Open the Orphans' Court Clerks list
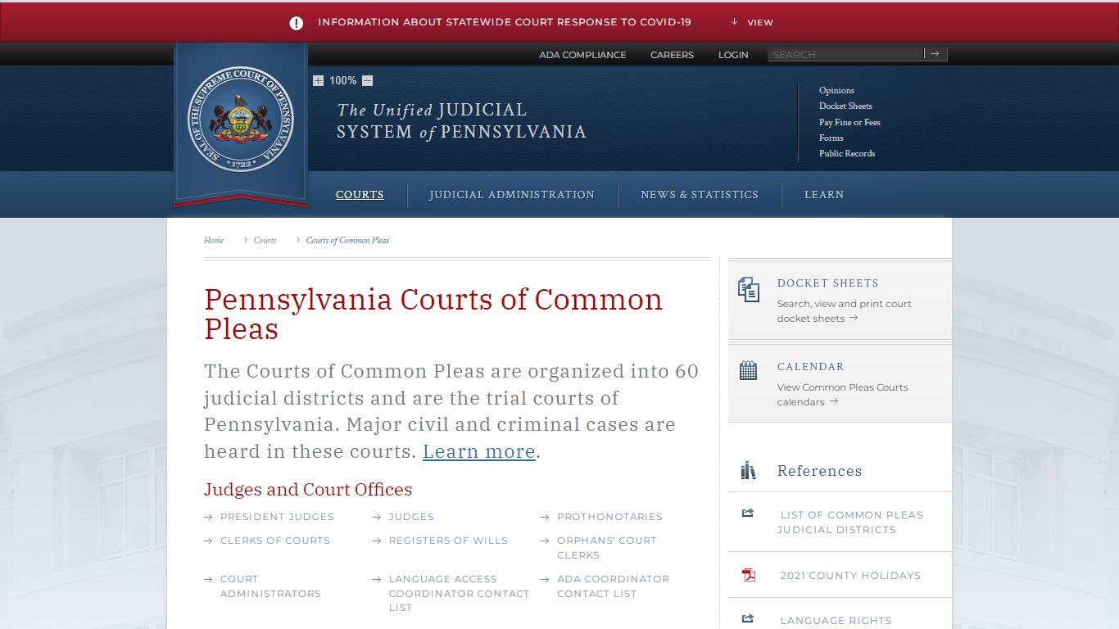 point(607,548)
